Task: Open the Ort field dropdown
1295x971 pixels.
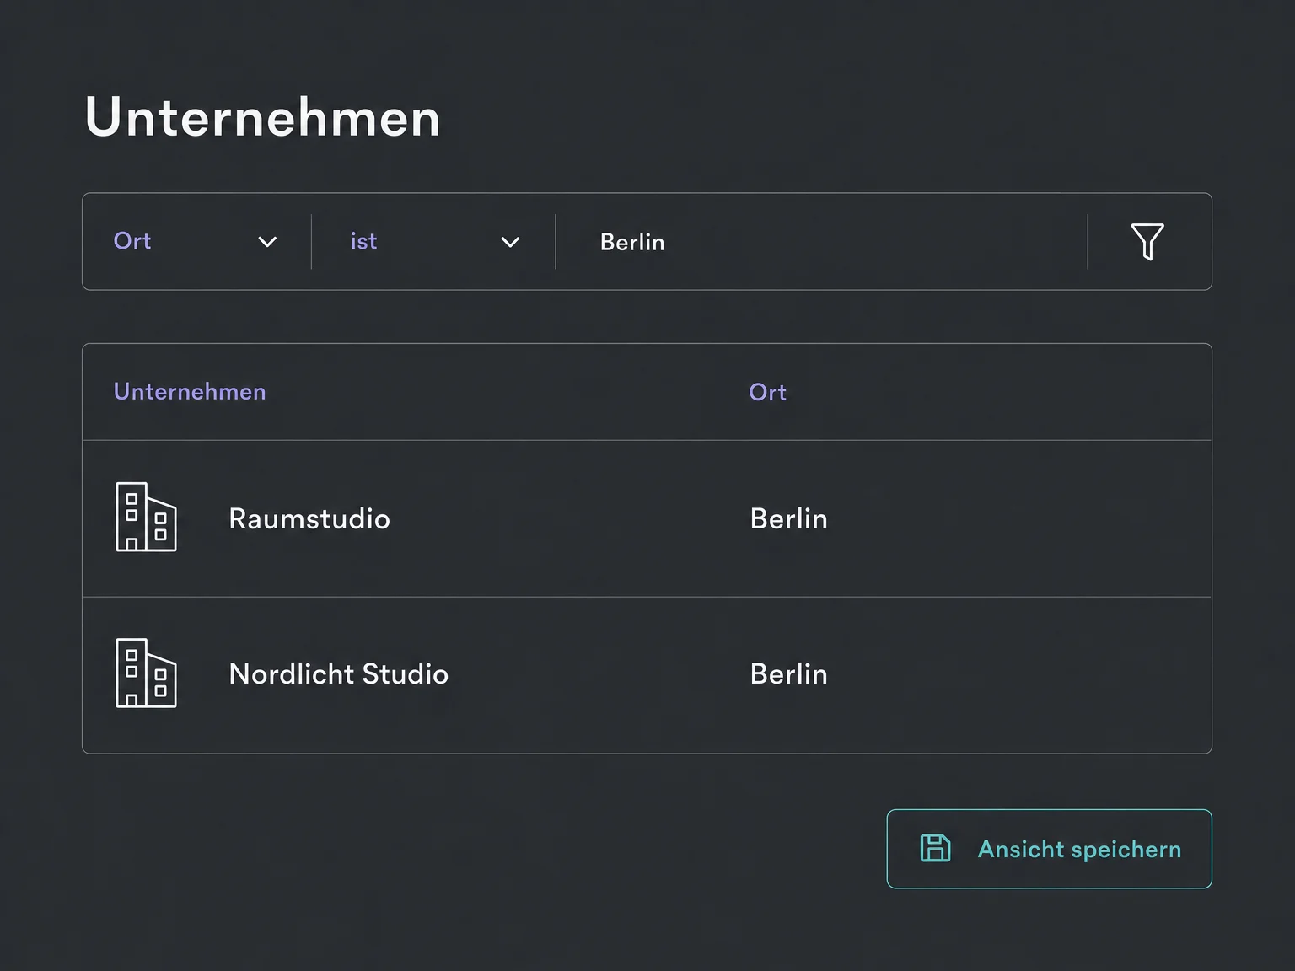Action: 196,242
